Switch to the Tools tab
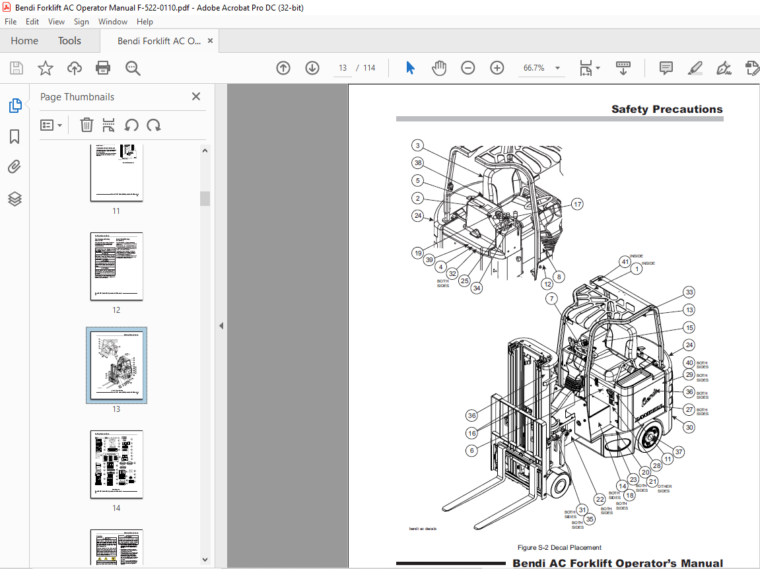Viewport: 760px width, 569px height. [69, 41]
